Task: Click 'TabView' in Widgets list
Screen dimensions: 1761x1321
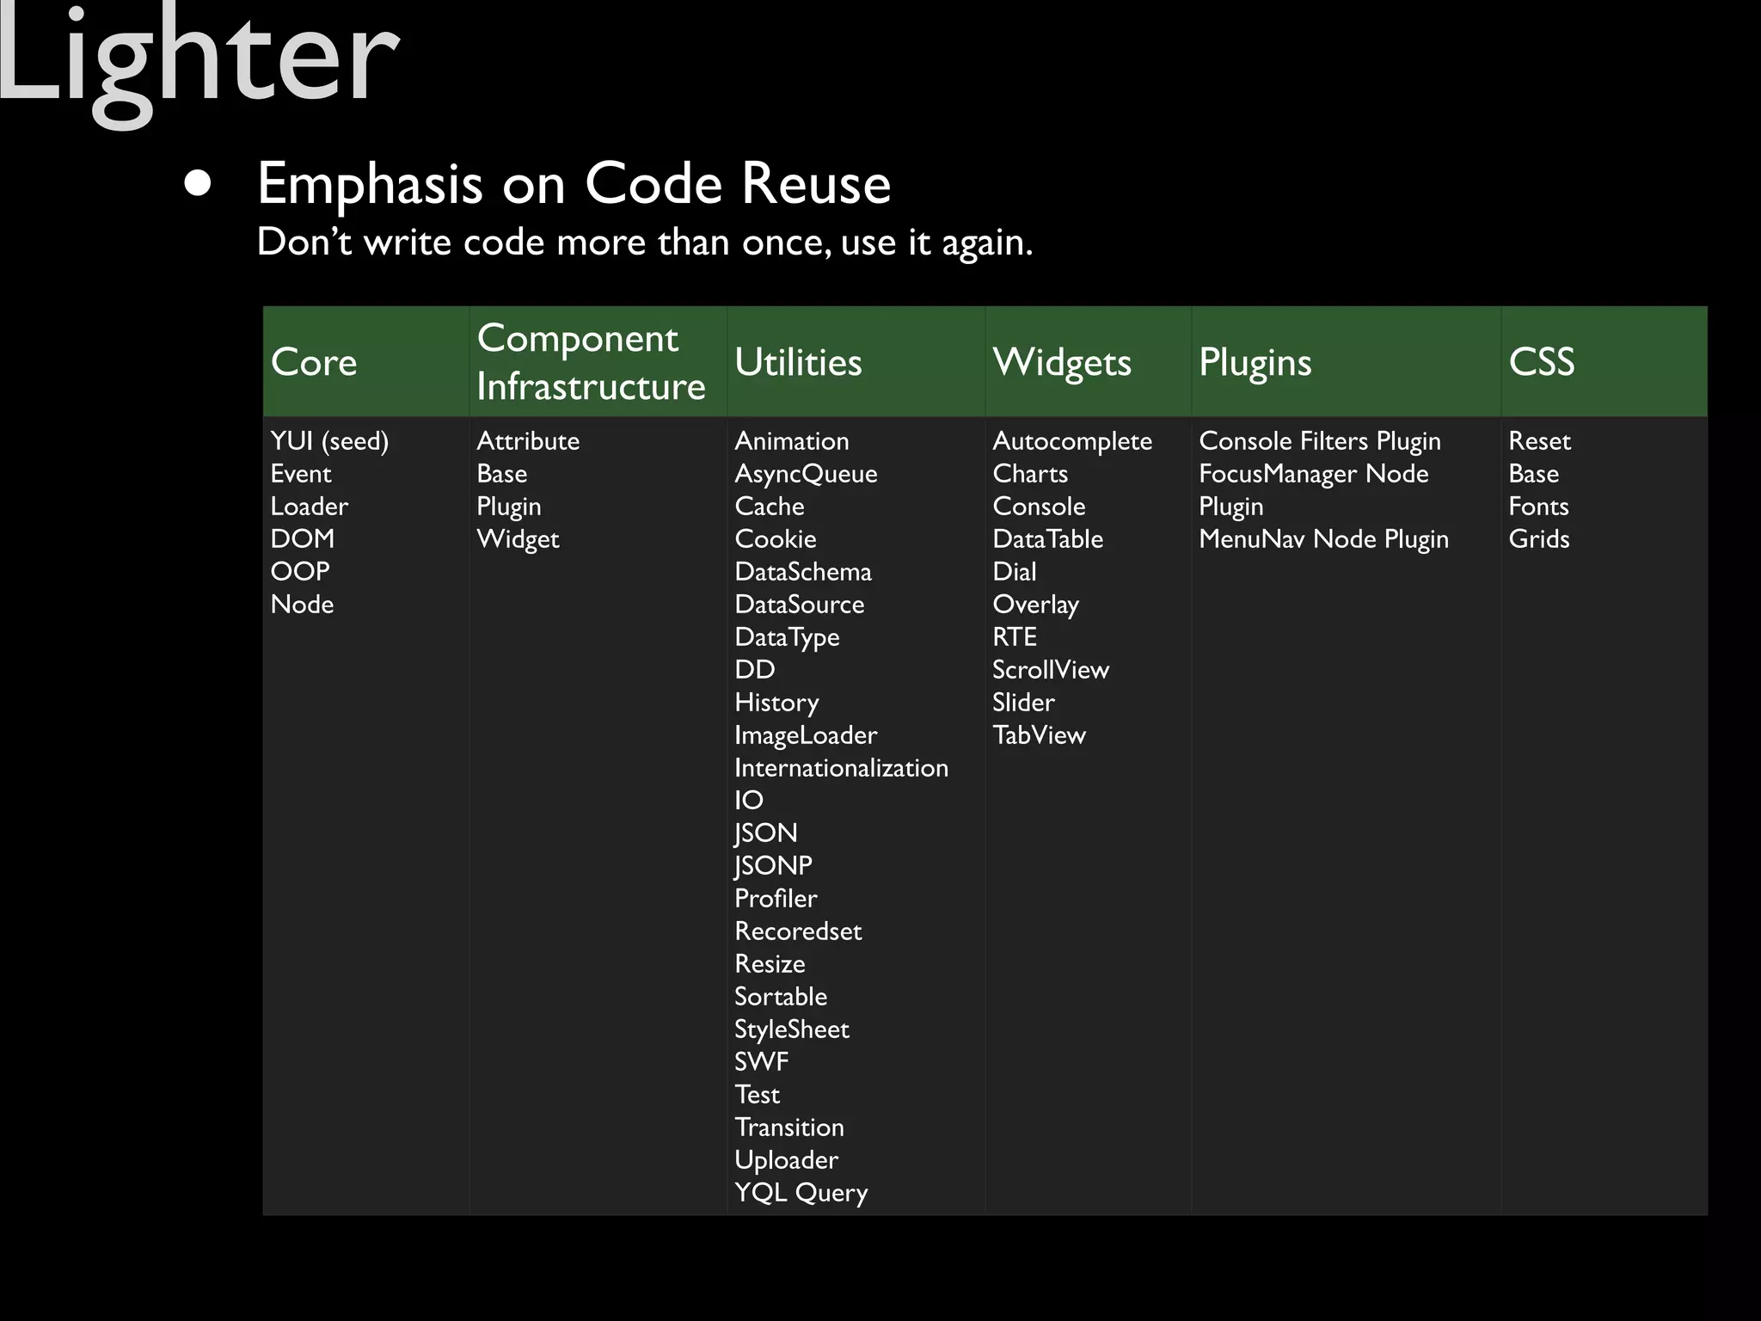Action: tap(1040, 735)
